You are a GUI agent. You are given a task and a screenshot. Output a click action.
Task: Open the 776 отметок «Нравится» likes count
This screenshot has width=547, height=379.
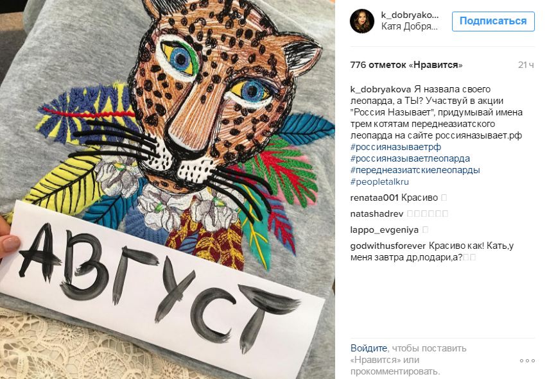click(406, 65)
